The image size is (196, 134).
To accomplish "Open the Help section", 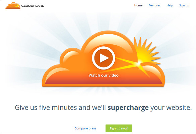I will (x=170, y=5).
